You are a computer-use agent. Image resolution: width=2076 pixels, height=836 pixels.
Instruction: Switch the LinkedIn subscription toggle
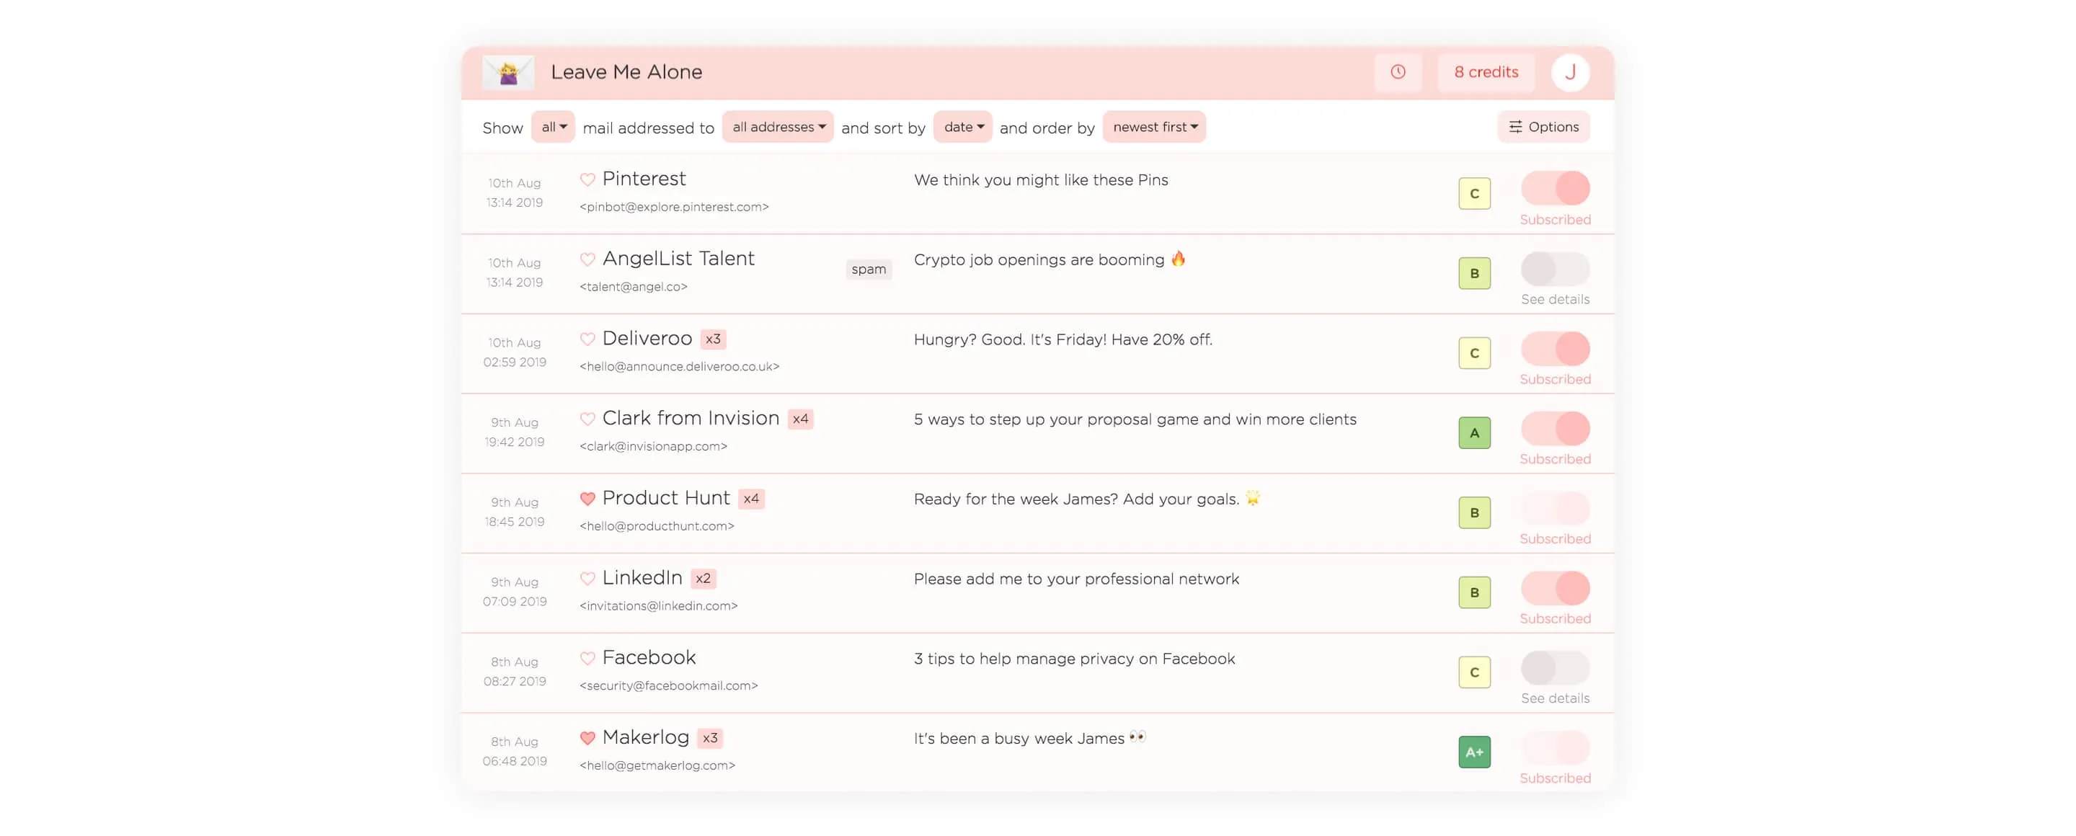click(x=1555, y=588)
